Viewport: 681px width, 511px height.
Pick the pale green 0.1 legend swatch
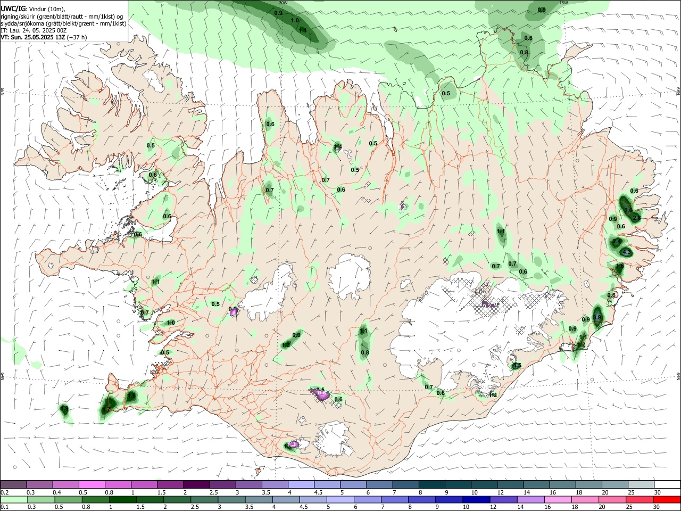[x=14, y=500]
